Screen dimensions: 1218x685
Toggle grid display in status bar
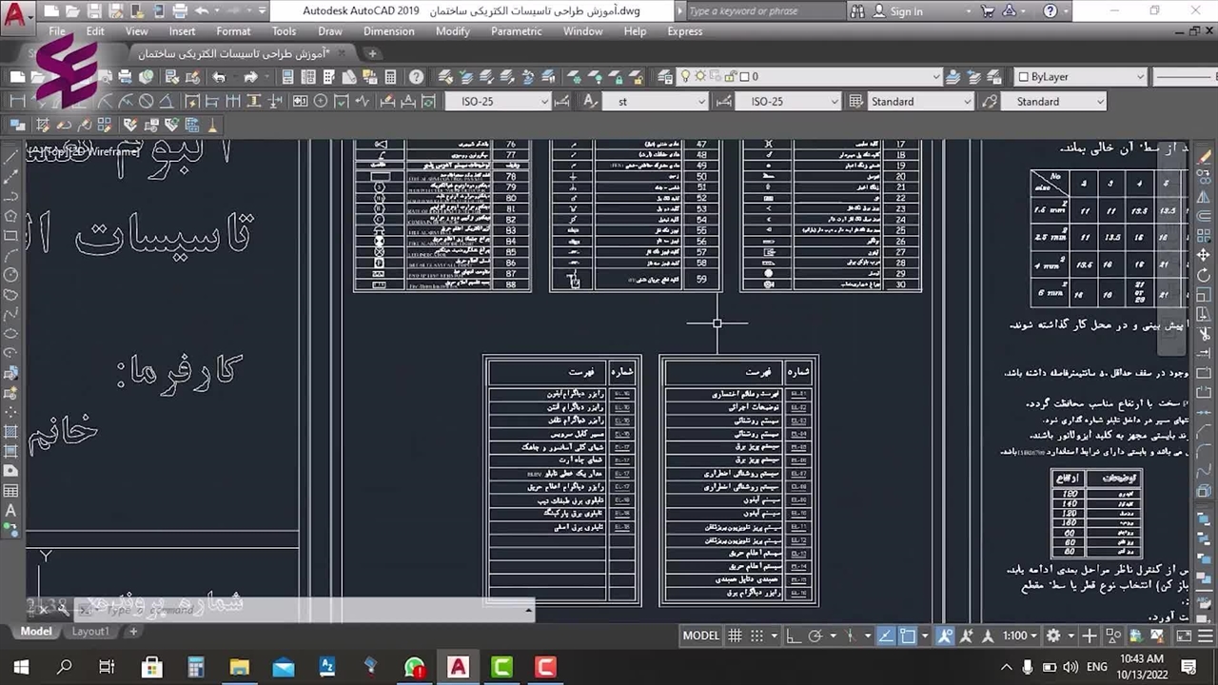pos(735,636)
